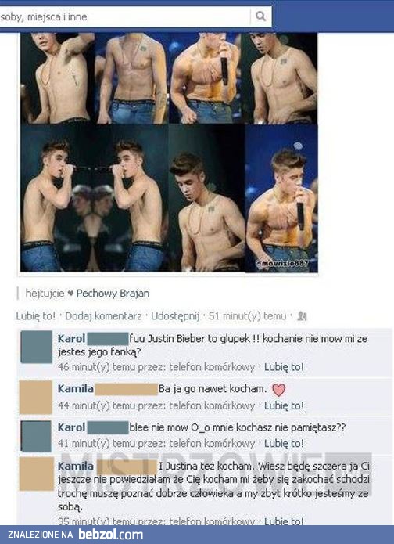Click Udostępnij to share the post
The height and width of the screenshot is (544, 394).
[x=175, y=316]
